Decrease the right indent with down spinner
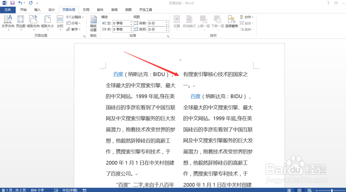 [131, 31]
